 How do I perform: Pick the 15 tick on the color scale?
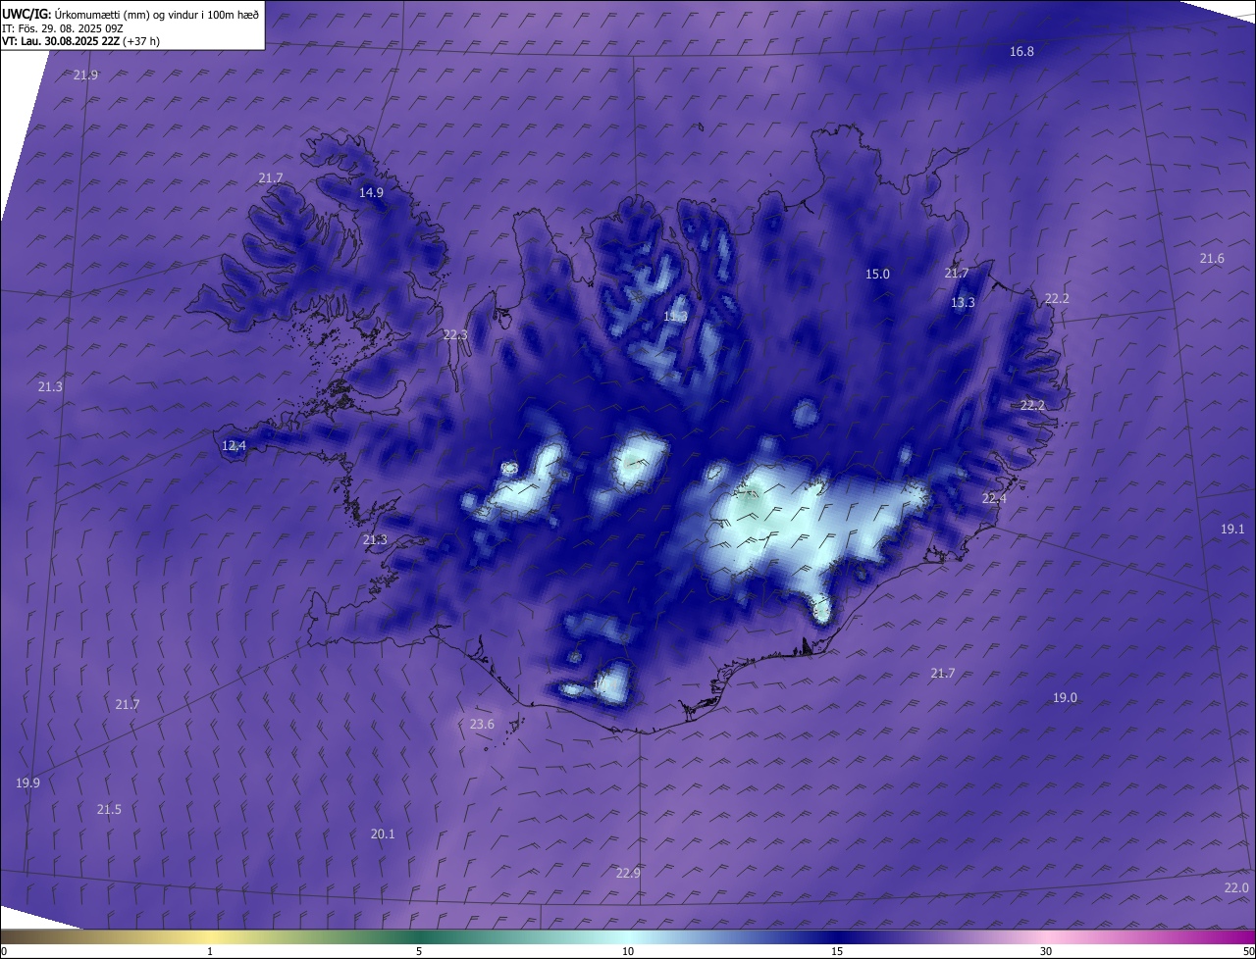click(837, 951)
